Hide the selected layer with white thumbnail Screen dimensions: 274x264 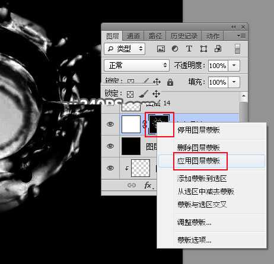pyautogui.click(x=110, y=124)
